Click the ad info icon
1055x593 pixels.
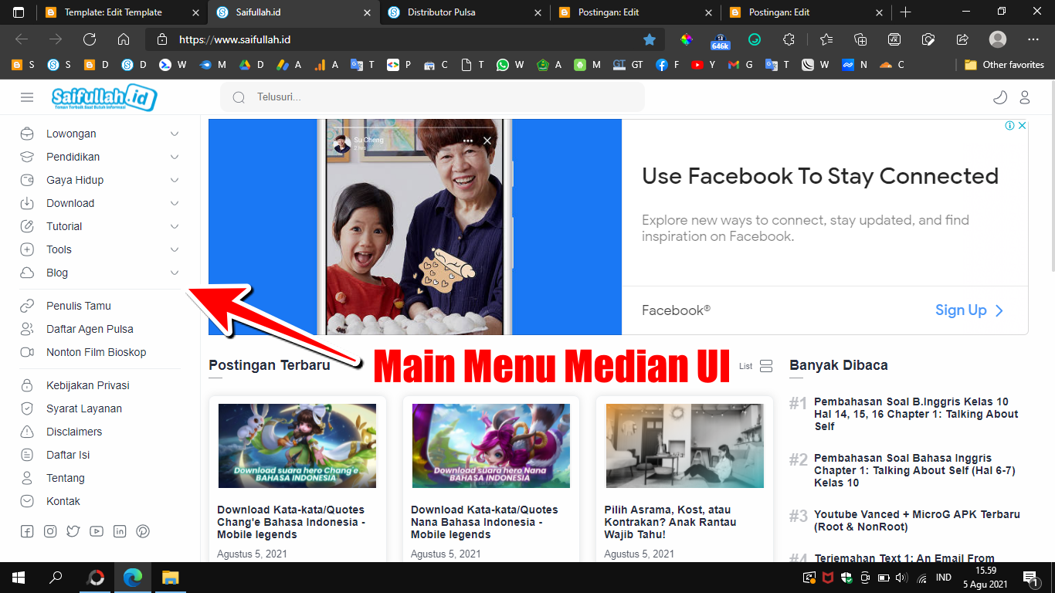(1009, 126)
